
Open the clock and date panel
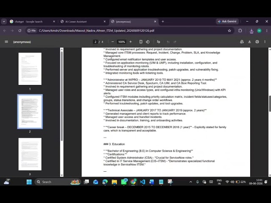click(x=256, y=182)
